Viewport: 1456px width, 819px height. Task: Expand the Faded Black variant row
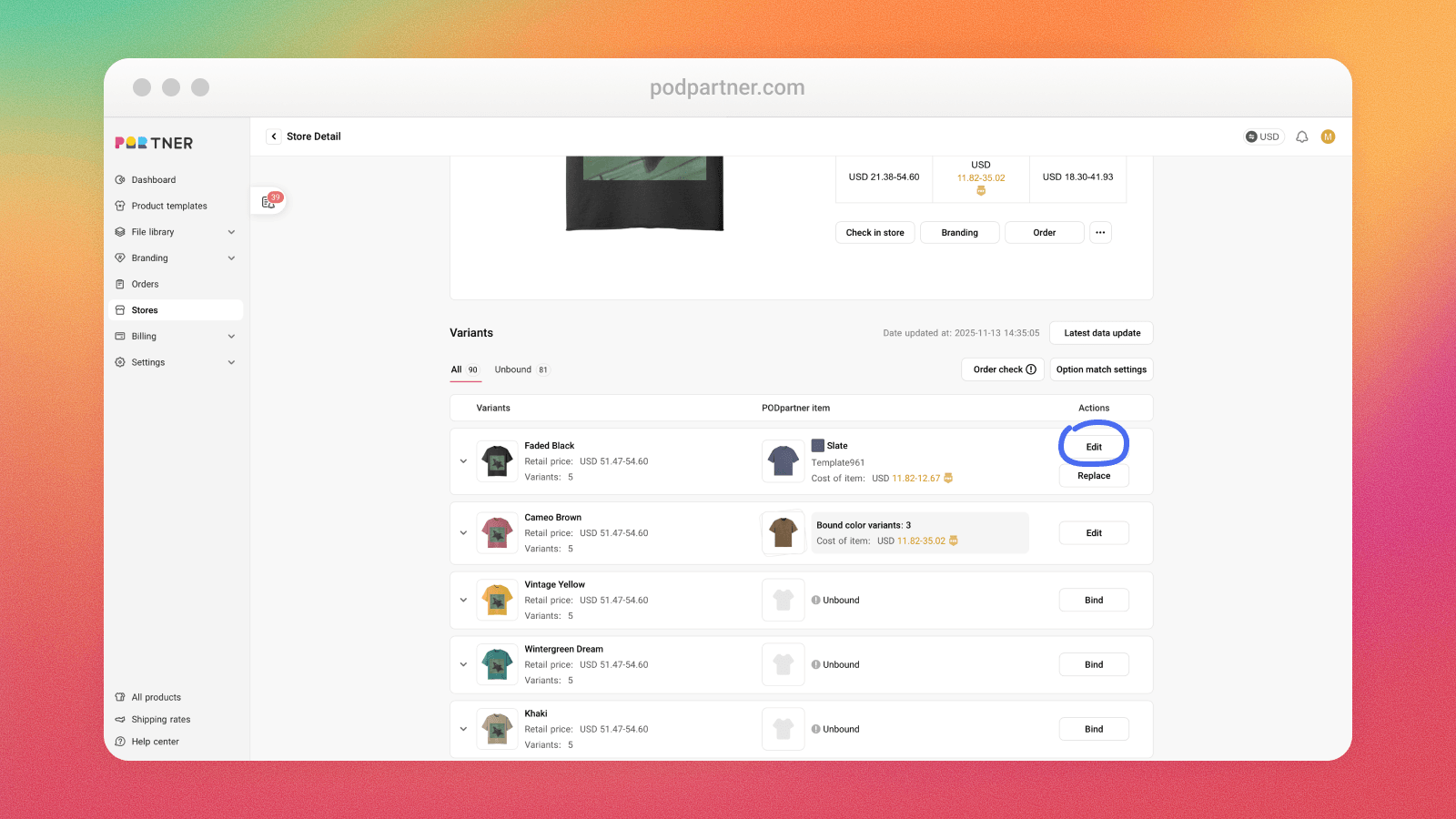[463, 461]
